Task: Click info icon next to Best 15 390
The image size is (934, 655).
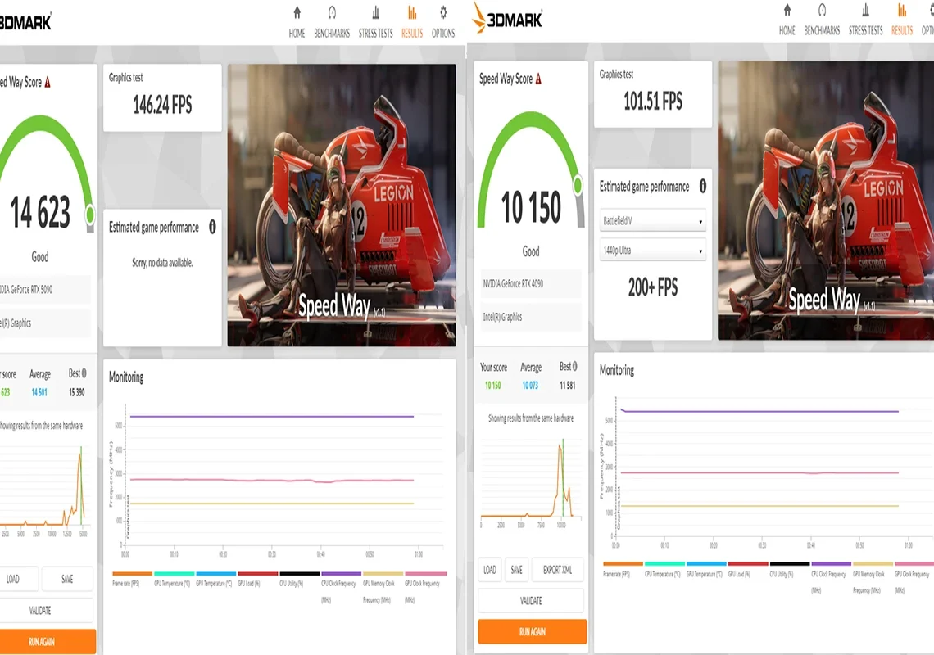Action: [x=84, y=373]
